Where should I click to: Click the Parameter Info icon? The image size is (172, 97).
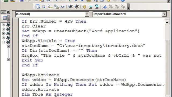[x=56, y=6]
